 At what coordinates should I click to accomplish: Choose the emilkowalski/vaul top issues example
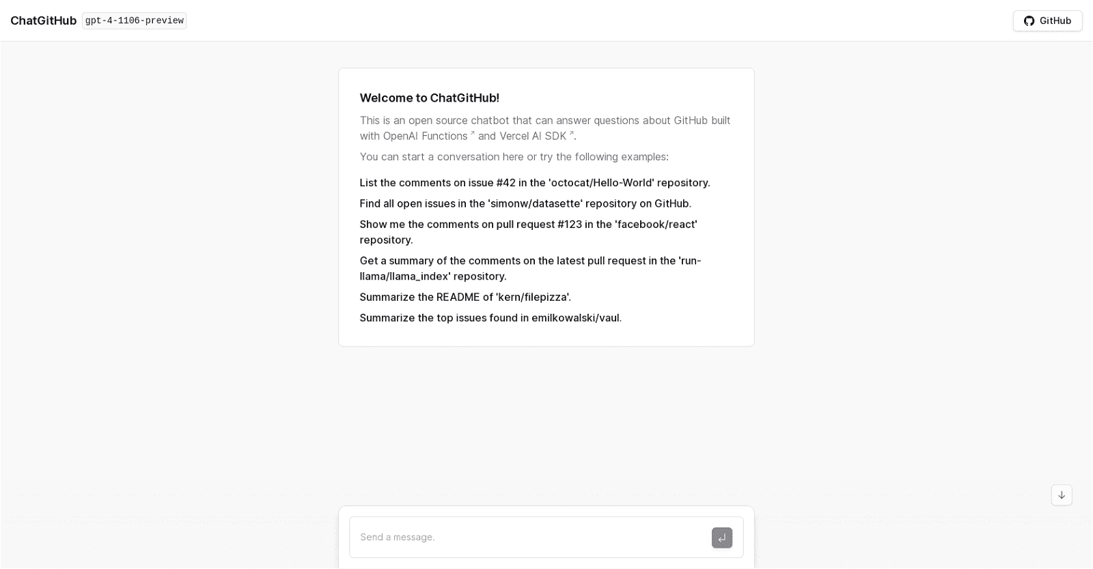coord(490,318)
